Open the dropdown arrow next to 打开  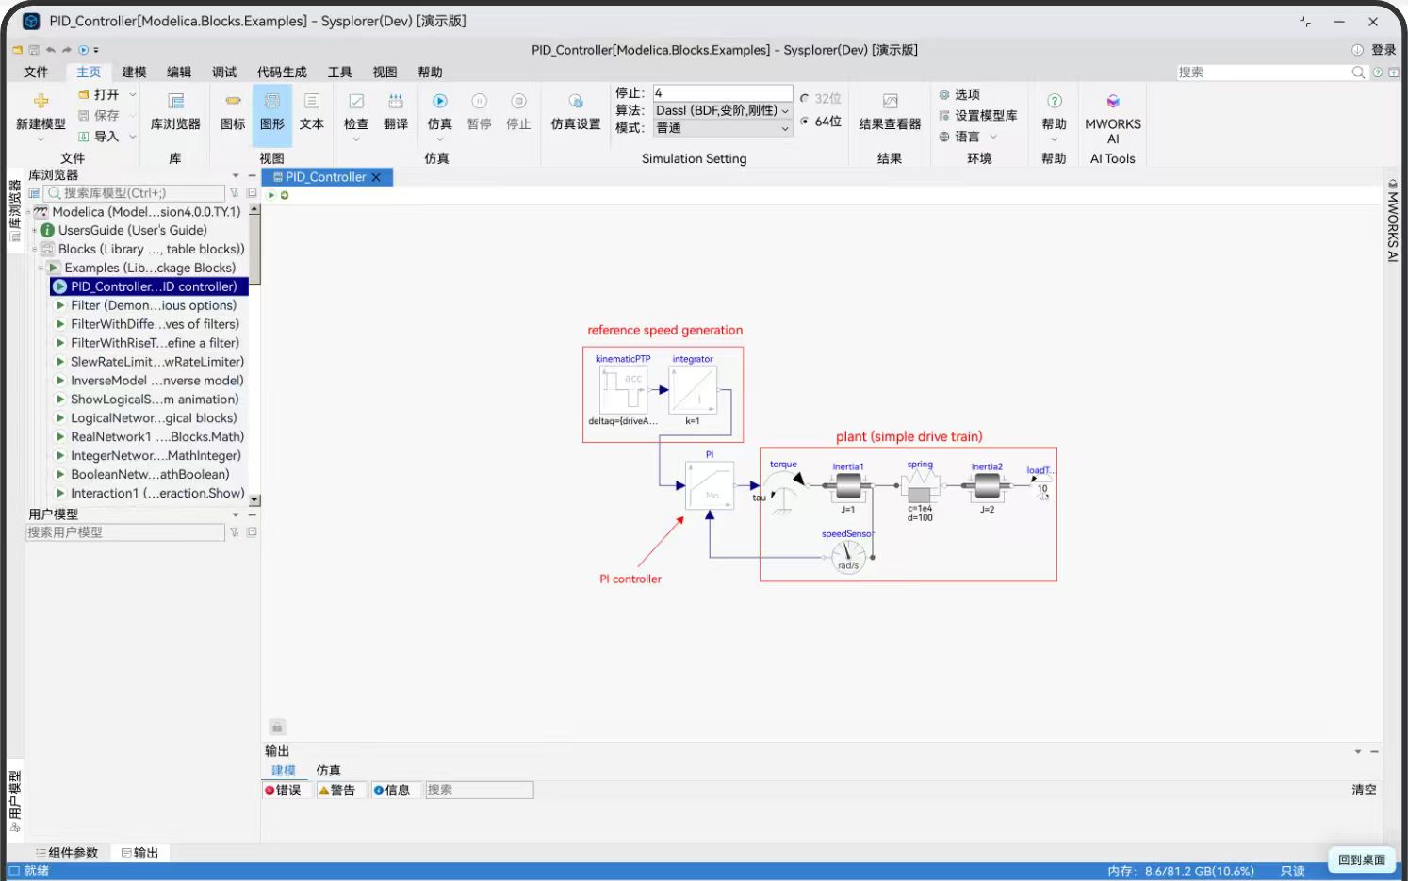click(x=133, y=94)
